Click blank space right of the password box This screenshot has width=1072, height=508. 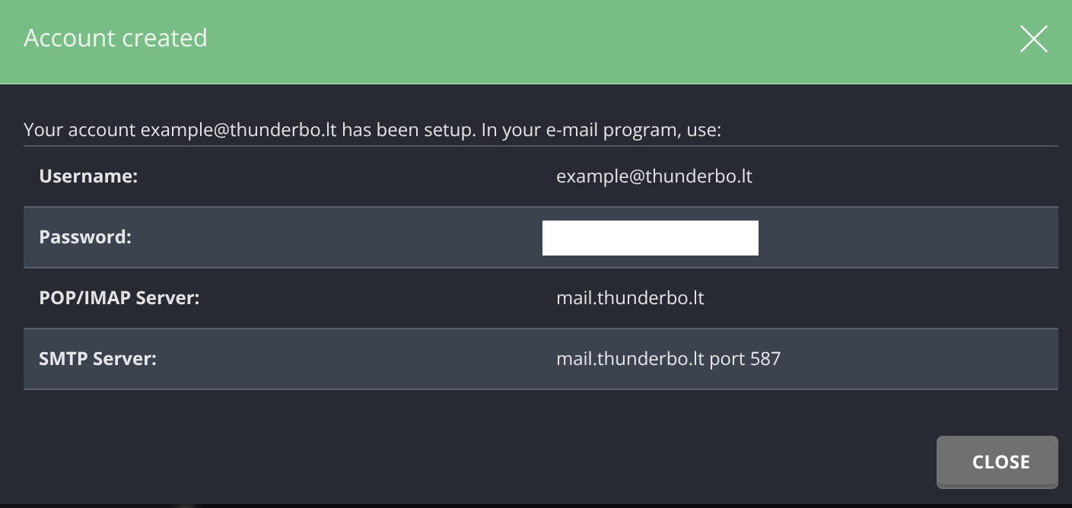point(905,237)
